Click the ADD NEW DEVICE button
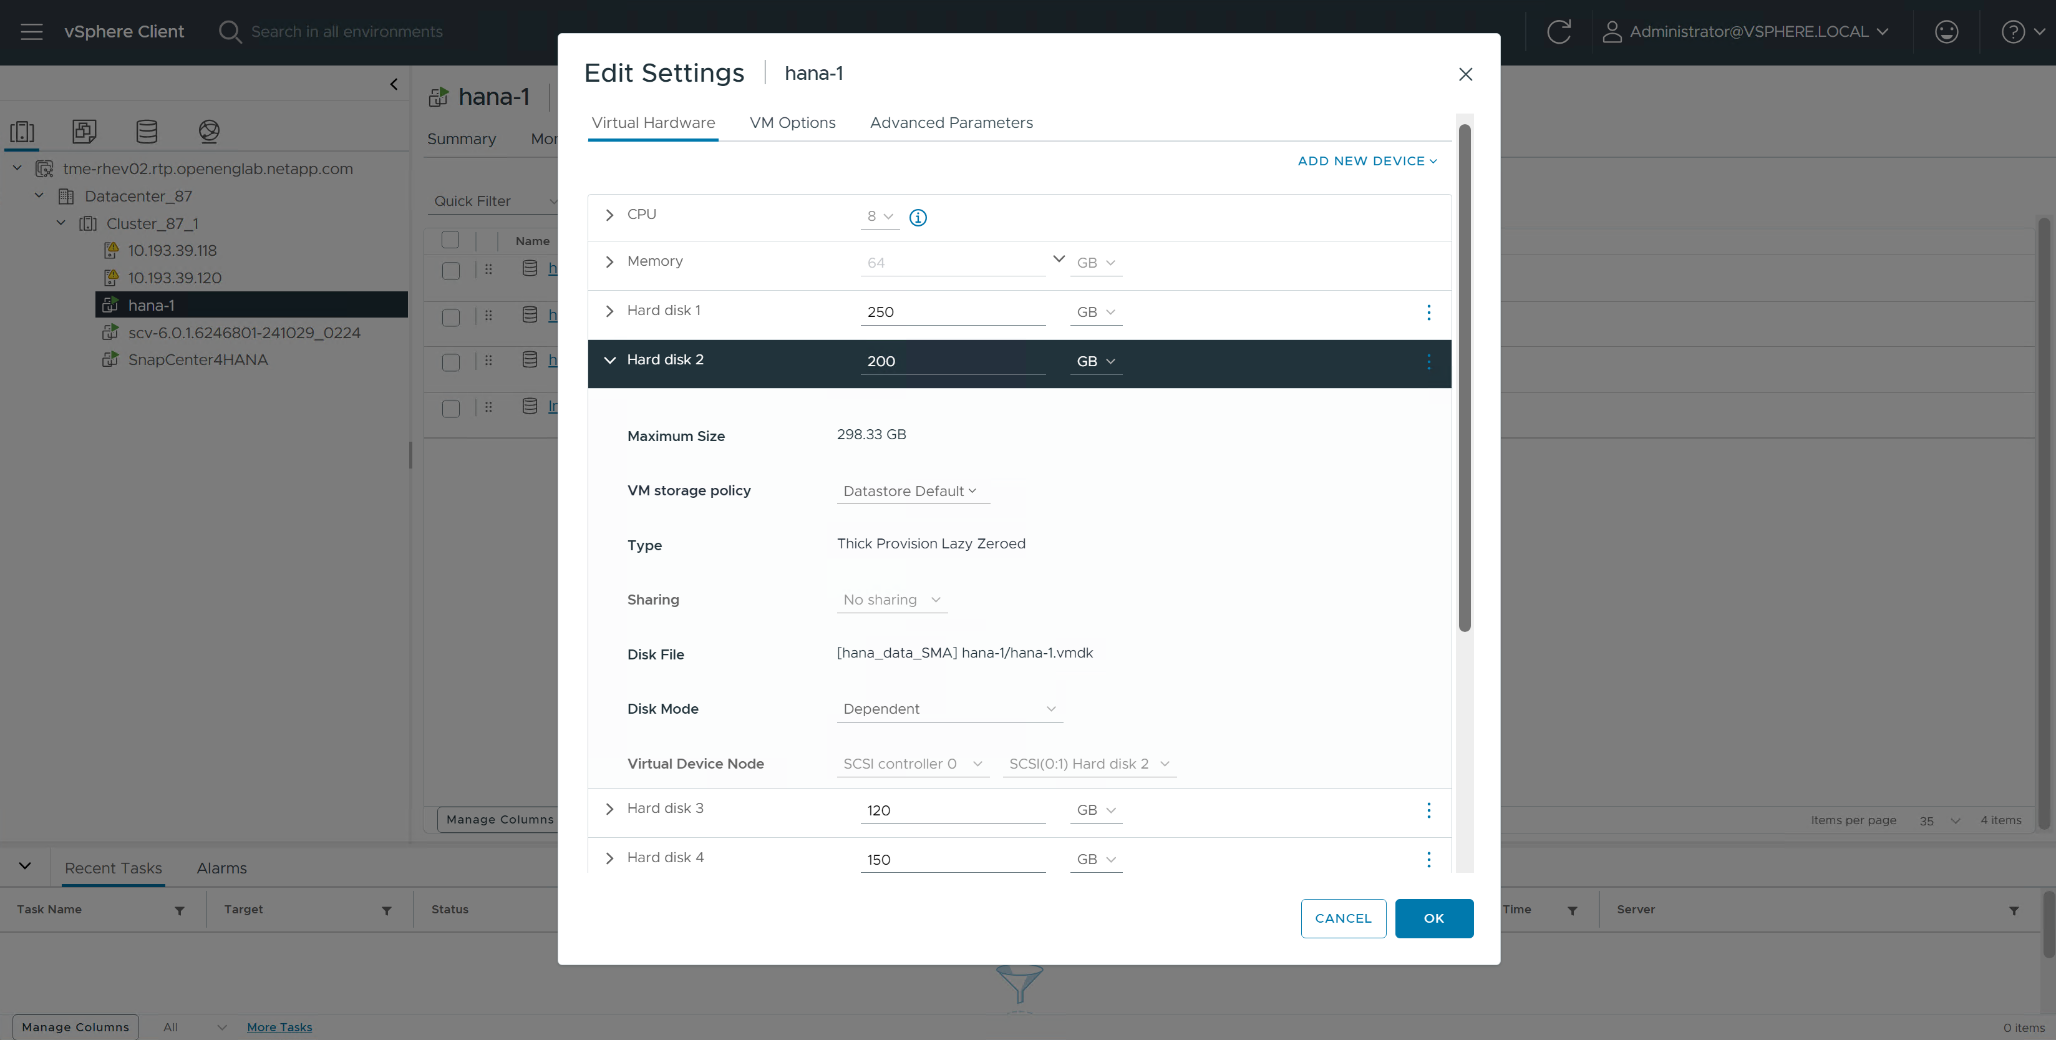Viewport: 2056px width, 1040px height. (x=1367, y=161)
